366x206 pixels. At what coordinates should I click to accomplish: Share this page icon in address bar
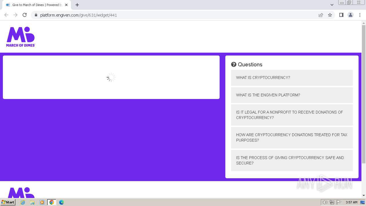point(321,15)
